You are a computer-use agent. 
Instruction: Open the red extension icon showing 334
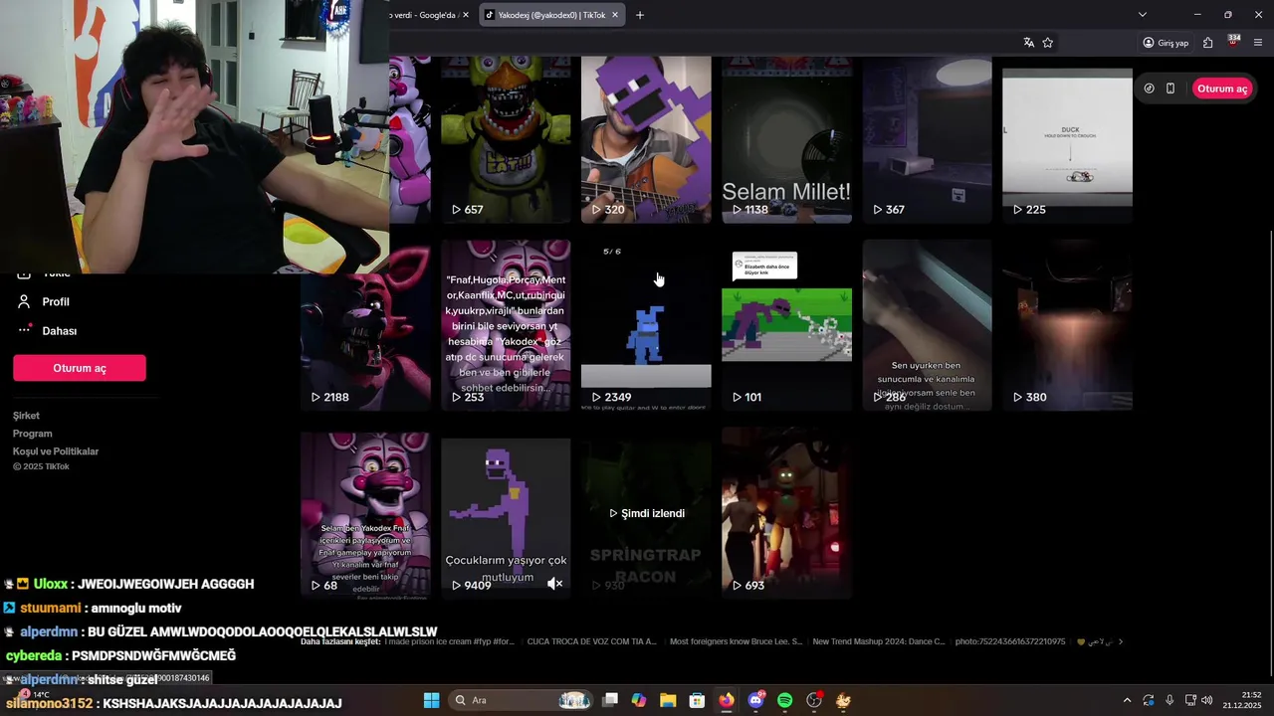click(1233, 42)
